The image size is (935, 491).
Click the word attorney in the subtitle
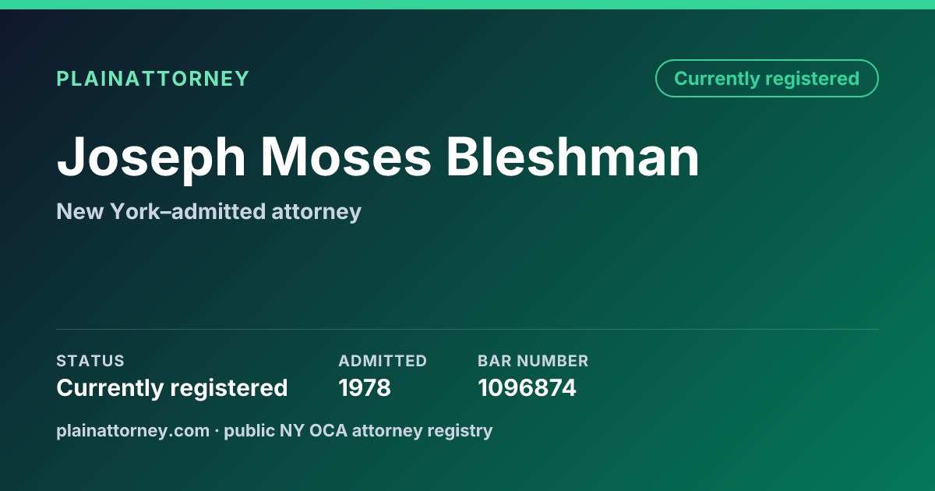316,211
